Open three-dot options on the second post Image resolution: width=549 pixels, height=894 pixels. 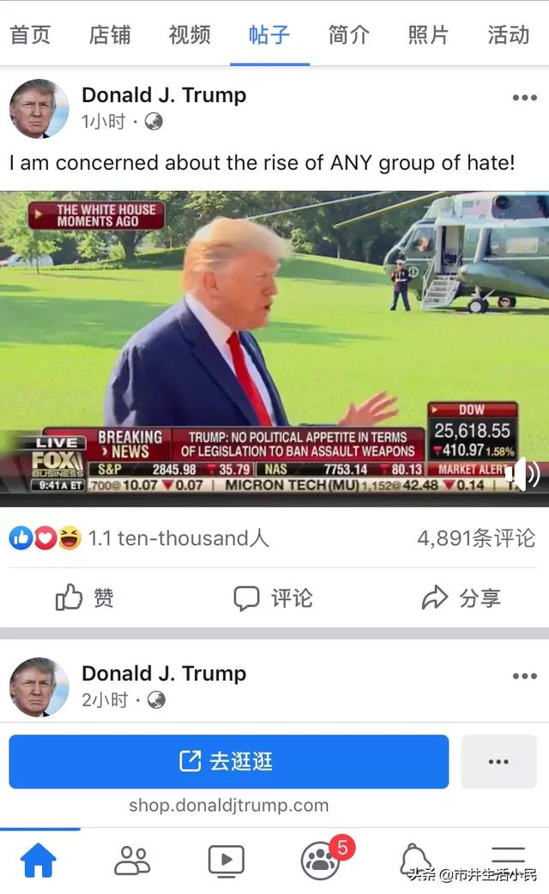[x=524, y=676]
